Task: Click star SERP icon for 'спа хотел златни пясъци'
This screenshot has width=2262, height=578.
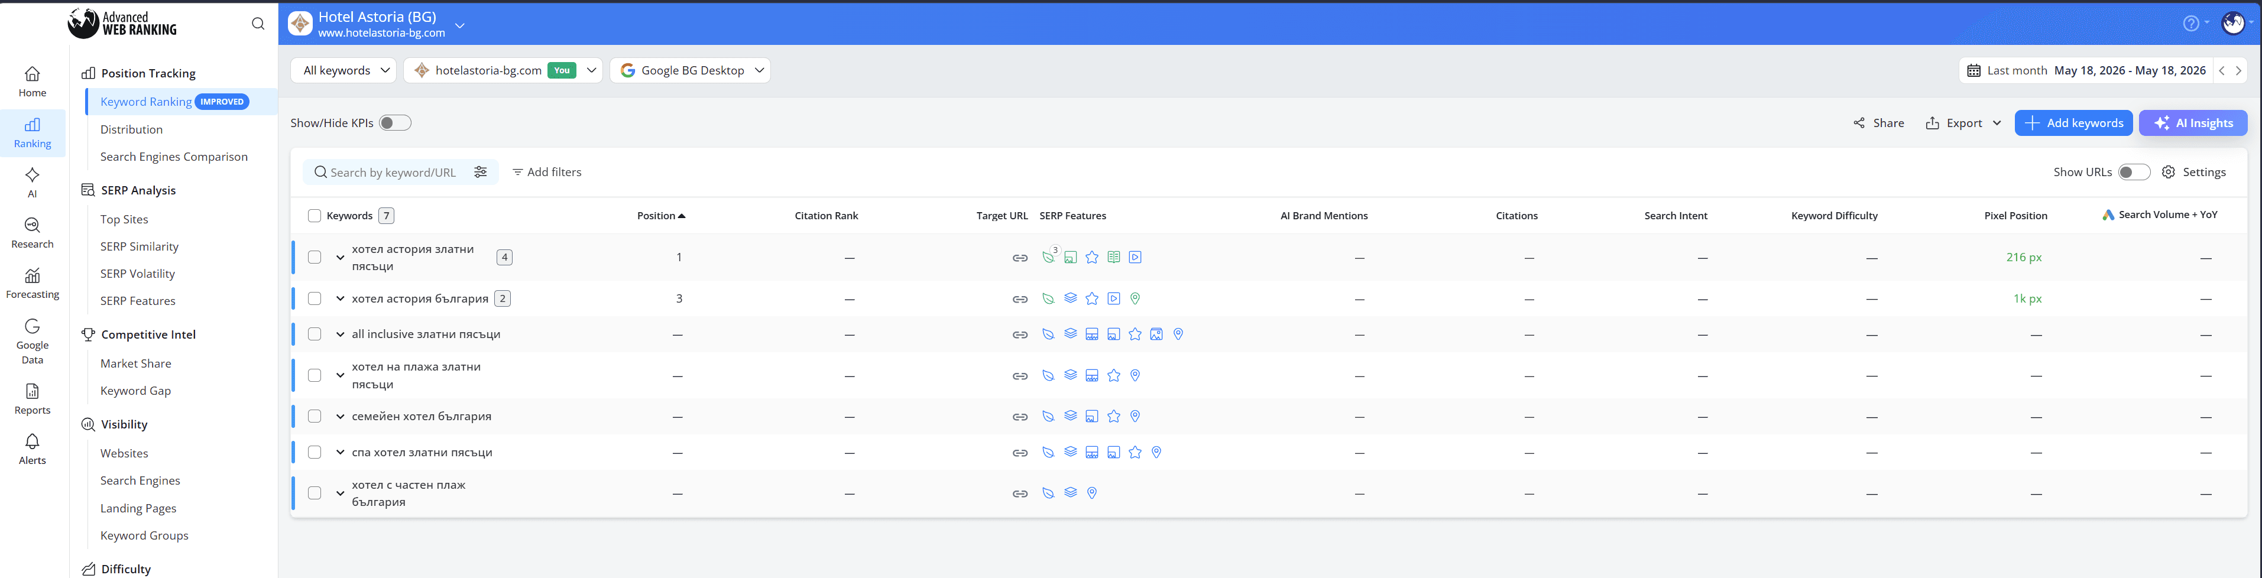Action: (x=1135, y=452)
